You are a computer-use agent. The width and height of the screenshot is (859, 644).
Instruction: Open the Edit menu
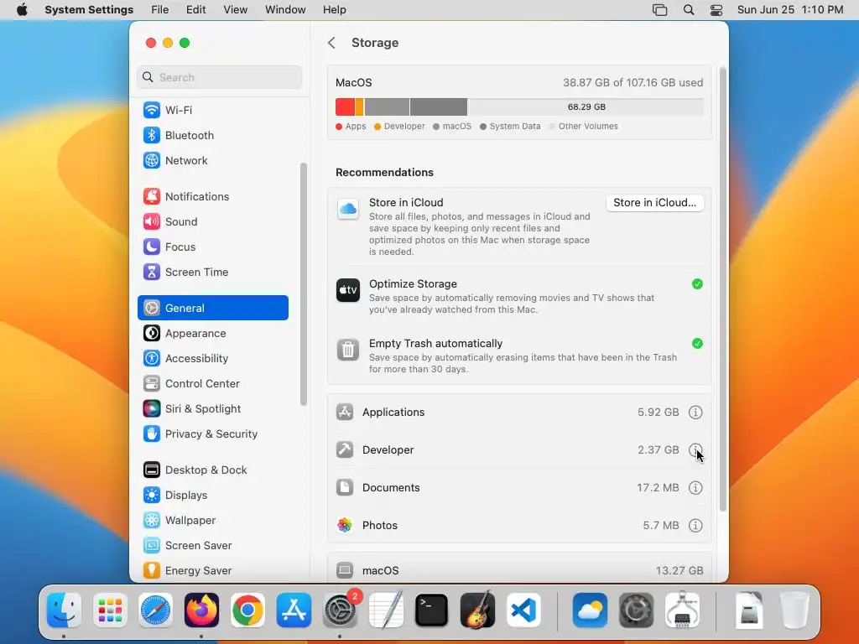coord(195,10)
